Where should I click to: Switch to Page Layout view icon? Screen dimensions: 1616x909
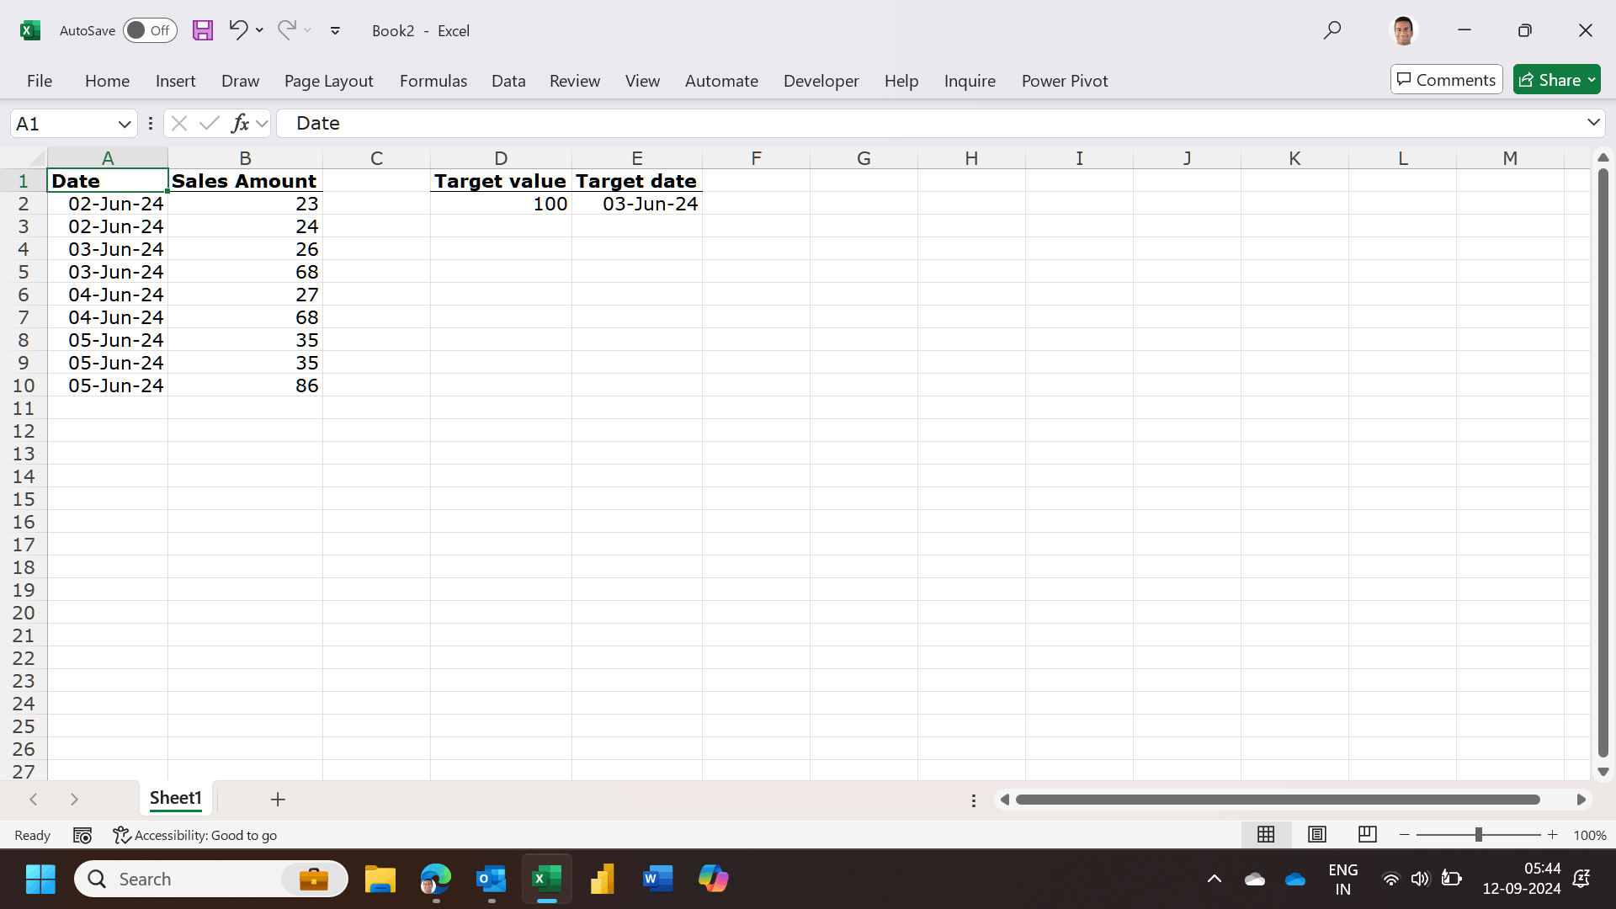click(x=1316, y=834)
